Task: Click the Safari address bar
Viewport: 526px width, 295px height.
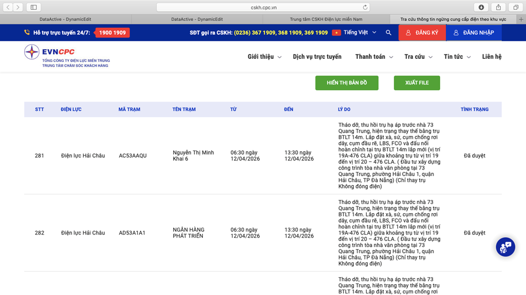Action: [263, 8]
